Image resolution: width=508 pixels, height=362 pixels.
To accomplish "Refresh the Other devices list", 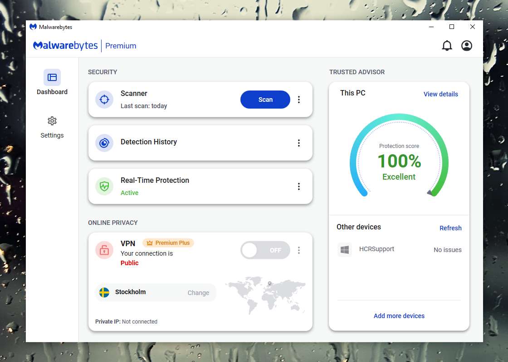I will (450, 228).
